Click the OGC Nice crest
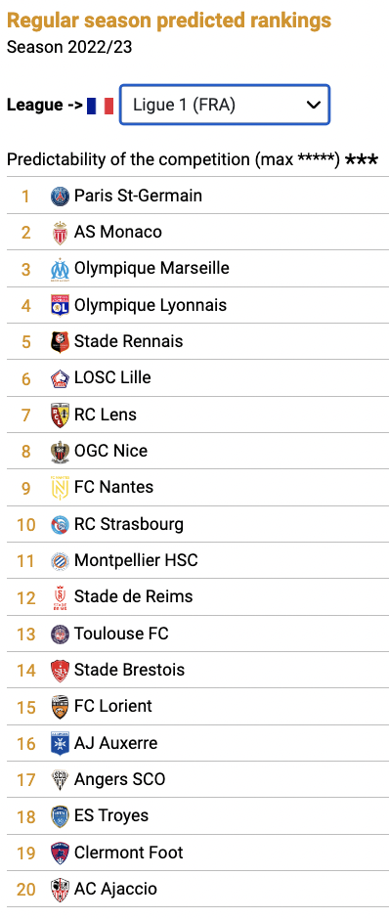The height and width of the screenshot is (919, 389). tap(60, 451)
